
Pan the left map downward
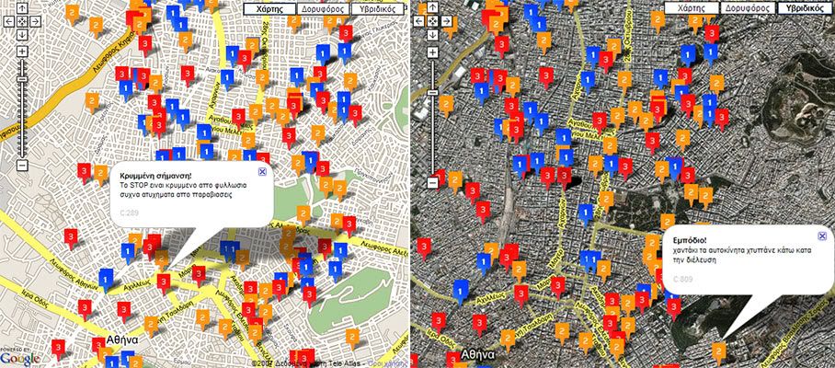pyautogui.click(x=22, y=35)
